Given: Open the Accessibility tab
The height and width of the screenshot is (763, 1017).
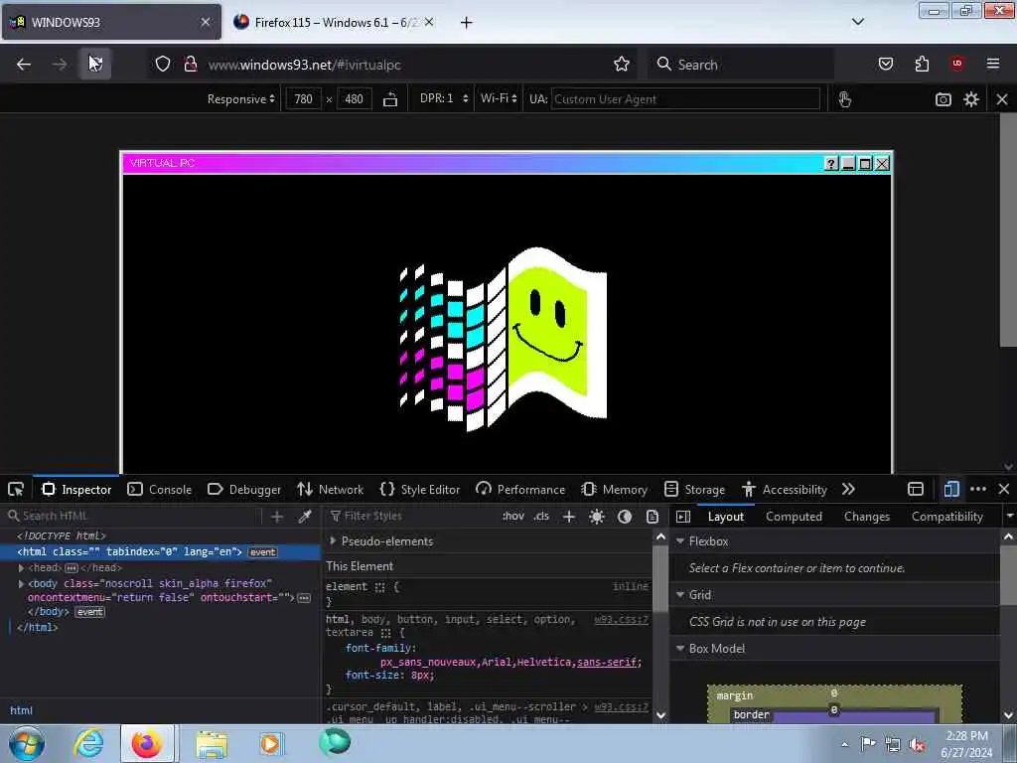Looking at the screenshot, I should coord(785,489).
